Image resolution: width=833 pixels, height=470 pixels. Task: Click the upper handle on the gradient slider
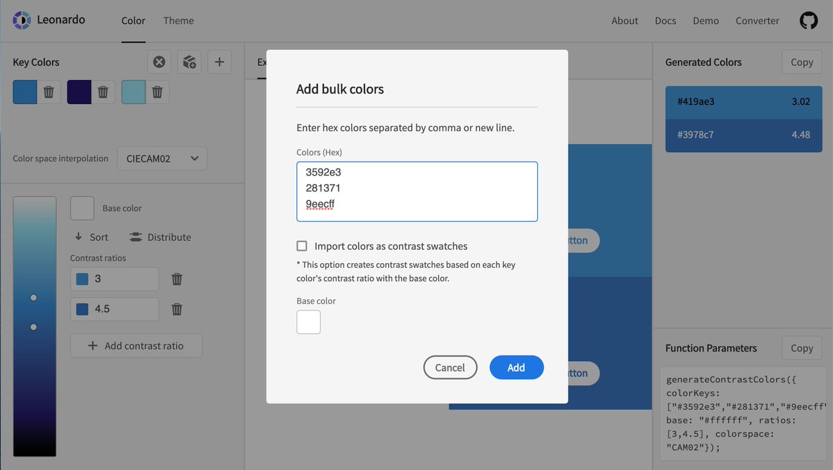(33, 297)
